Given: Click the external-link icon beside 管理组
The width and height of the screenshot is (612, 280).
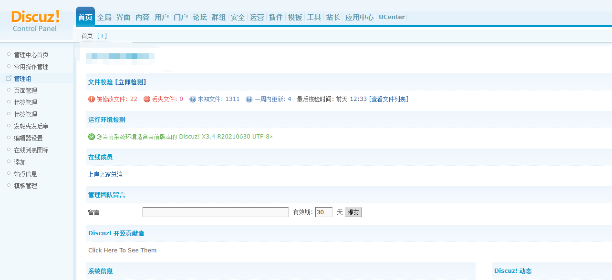Looking at the screenshot, I should click(8, 77).
